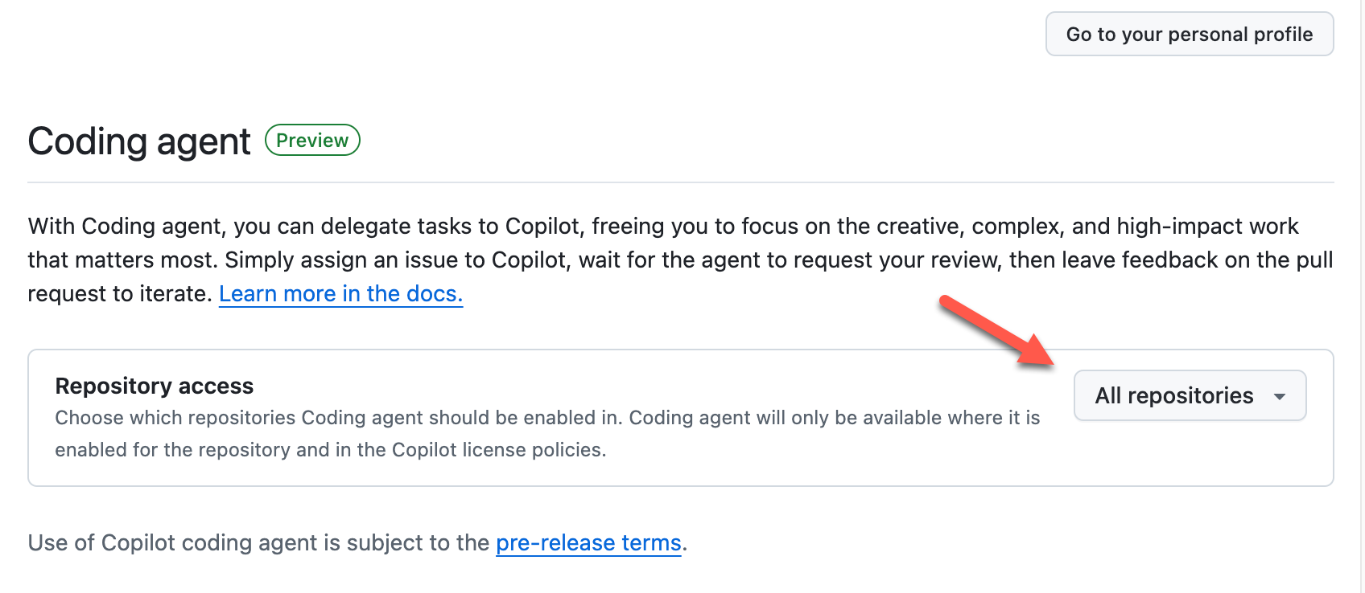The width and height of the screenshot is (1365, 593).
Task: Click the green Preview badge
Action: click(312, 141)
